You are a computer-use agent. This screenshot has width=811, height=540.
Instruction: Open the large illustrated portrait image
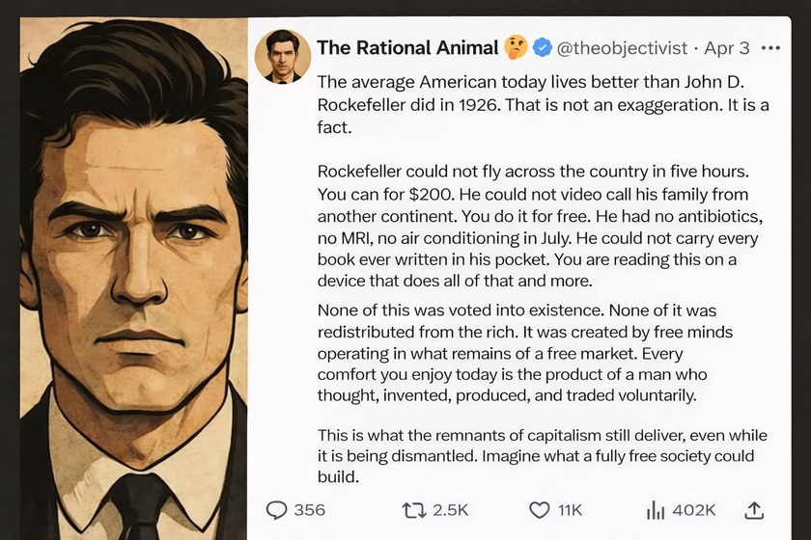coord(133,280)
